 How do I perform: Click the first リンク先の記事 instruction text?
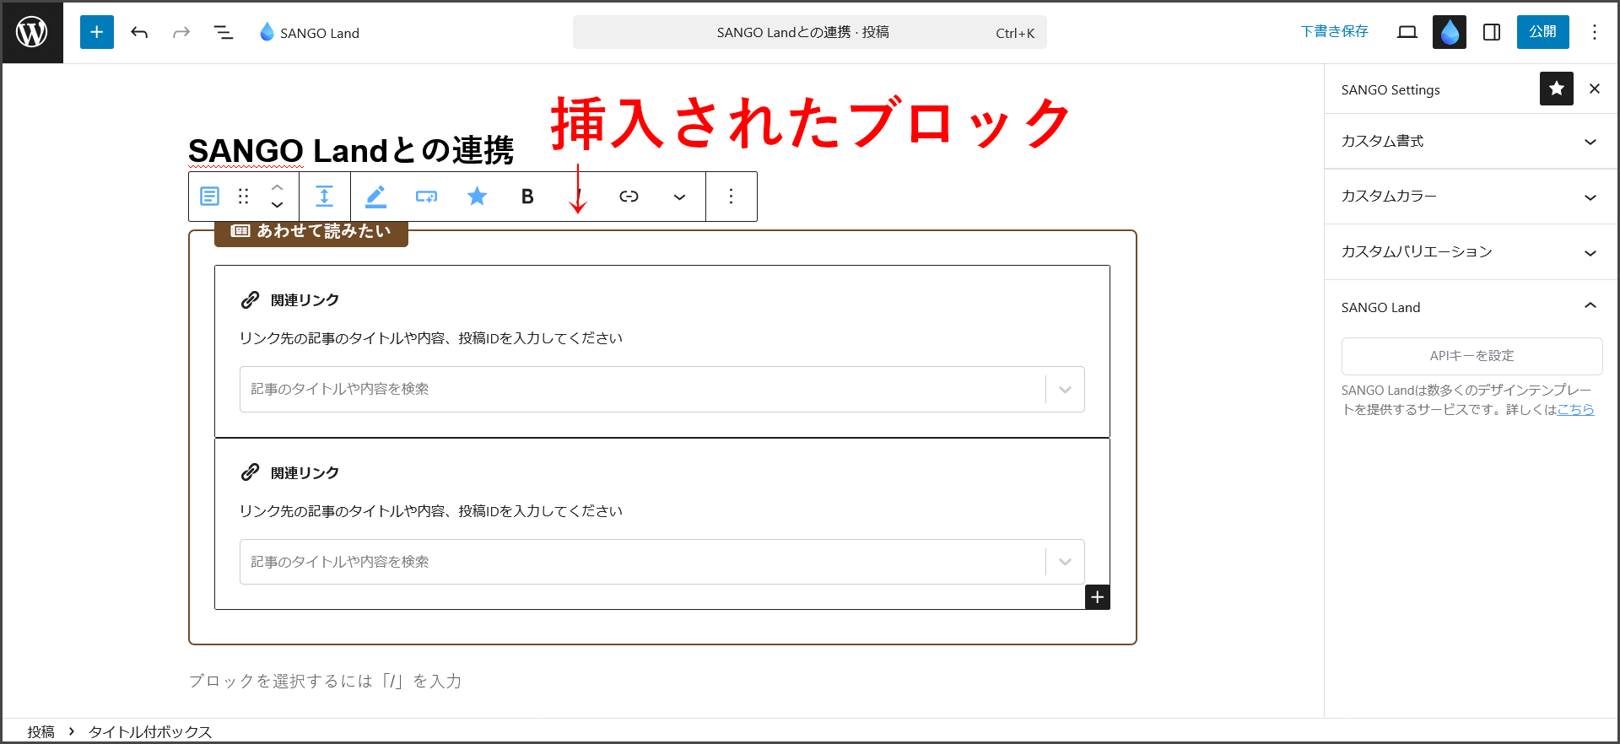pyautogui.click(x=431, y=338)
